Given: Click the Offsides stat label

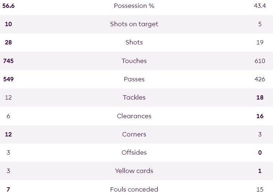Looking at the screenshot, I should (x=134, y=153).
